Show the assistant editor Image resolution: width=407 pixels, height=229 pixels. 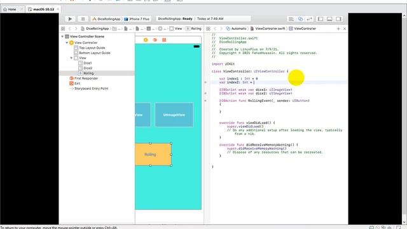click(300, 19)
